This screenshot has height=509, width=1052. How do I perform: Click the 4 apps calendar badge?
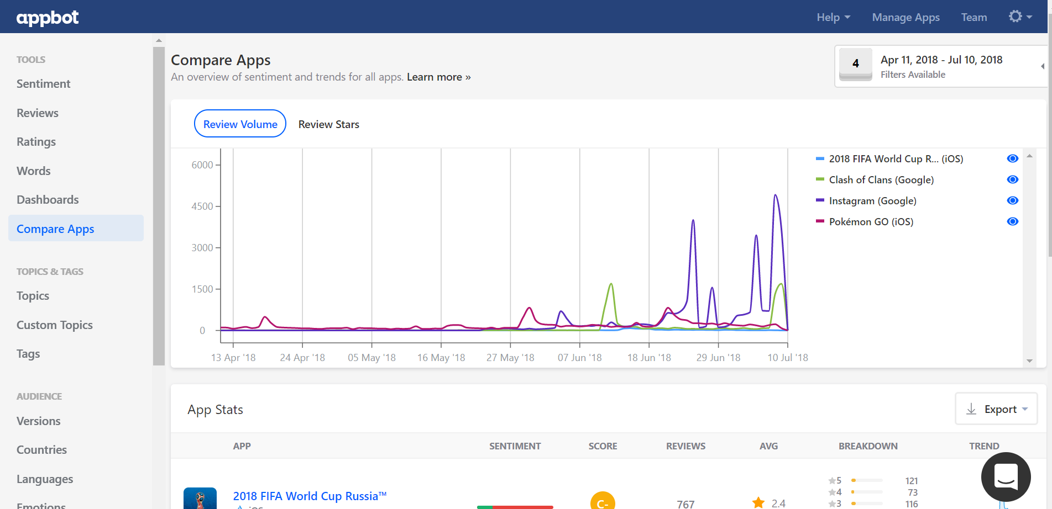(855, 64)
